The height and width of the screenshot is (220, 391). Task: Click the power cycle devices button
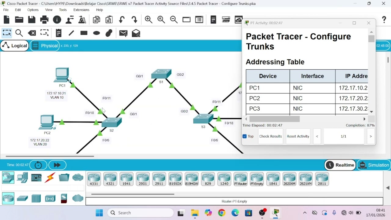pyautogui.click(x=38, y=165)
